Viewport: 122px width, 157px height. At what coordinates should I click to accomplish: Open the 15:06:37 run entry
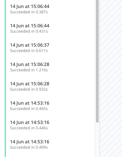pyautogui.click(x=50, y=48)
